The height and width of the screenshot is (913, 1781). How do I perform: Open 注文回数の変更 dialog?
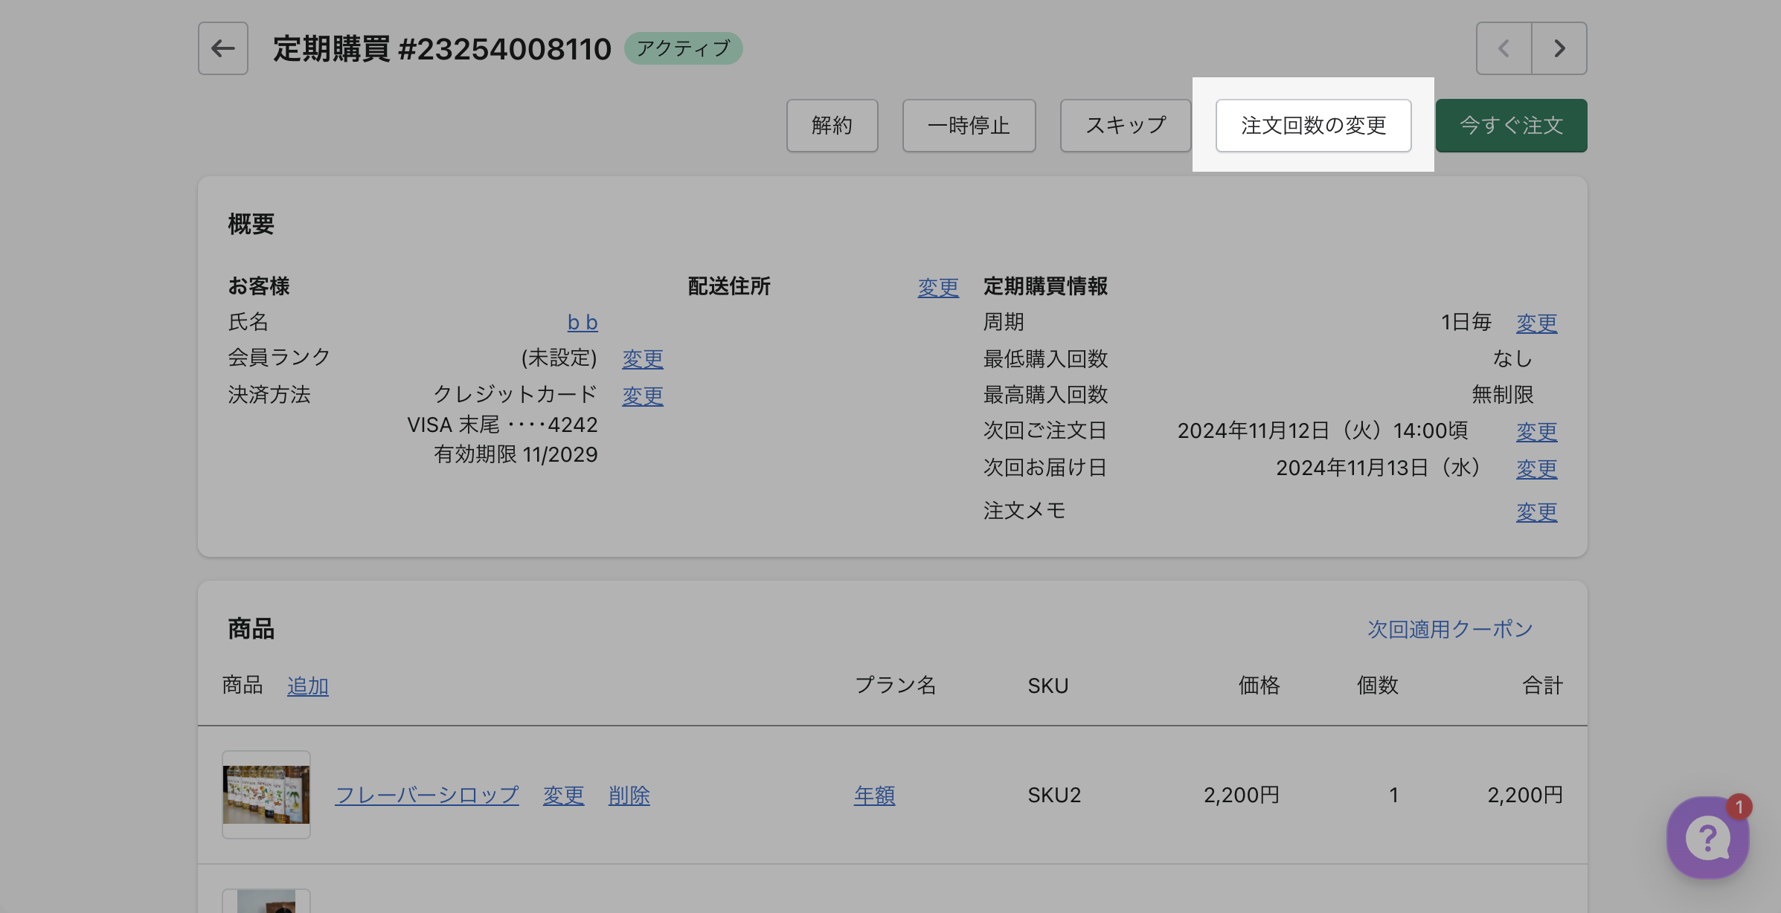1313,125
